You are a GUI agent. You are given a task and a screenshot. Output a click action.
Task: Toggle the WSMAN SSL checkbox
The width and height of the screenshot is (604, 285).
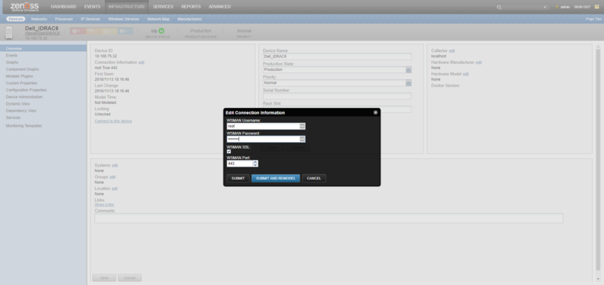pos(229,152)
